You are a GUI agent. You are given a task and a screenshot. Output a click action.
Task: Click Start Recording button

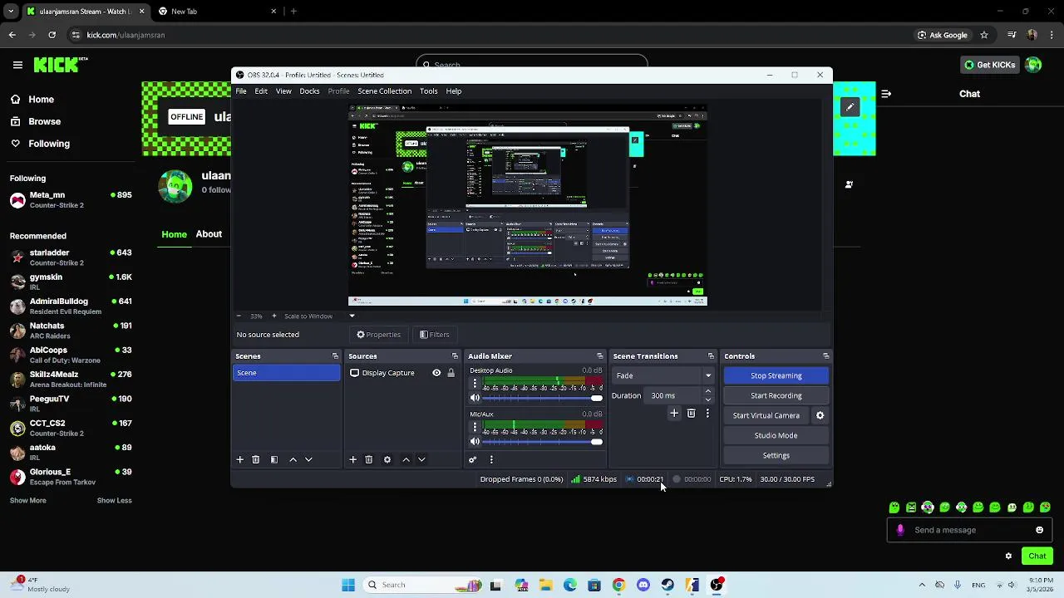pyautogui.click(x=776, y=395)
